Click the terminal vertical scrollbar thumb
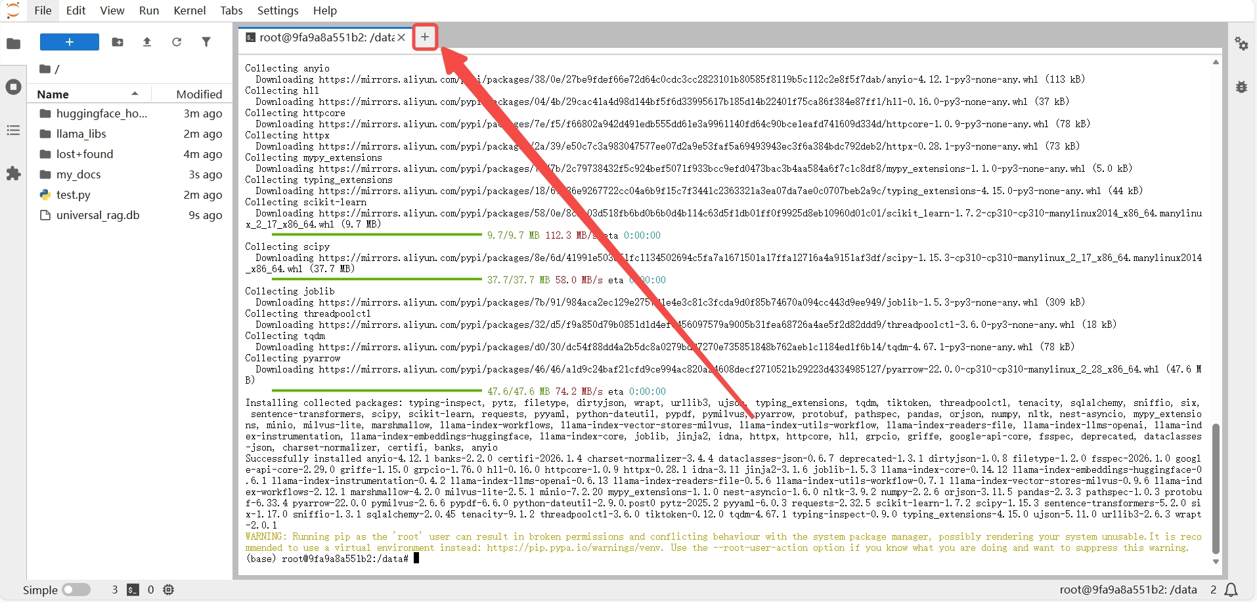 1216,489
